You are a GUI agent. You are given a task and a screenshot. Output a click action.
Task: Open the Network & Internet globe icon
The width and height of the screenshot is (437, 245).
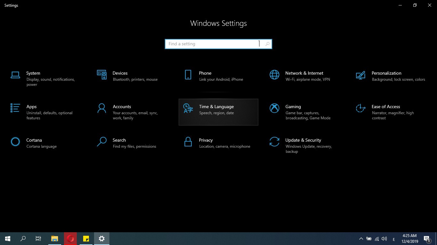[x=274, y=75]
